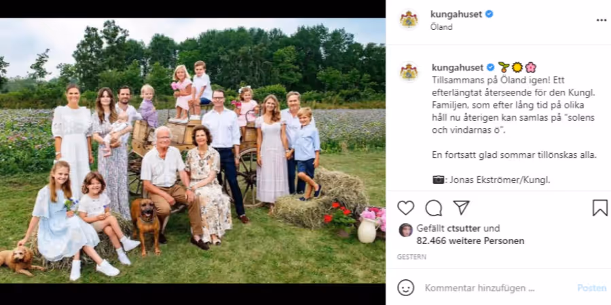Open the Öland location link
The width and height of the screenshot is (611, 305).
pyautogui.click(x=441, y=27)
